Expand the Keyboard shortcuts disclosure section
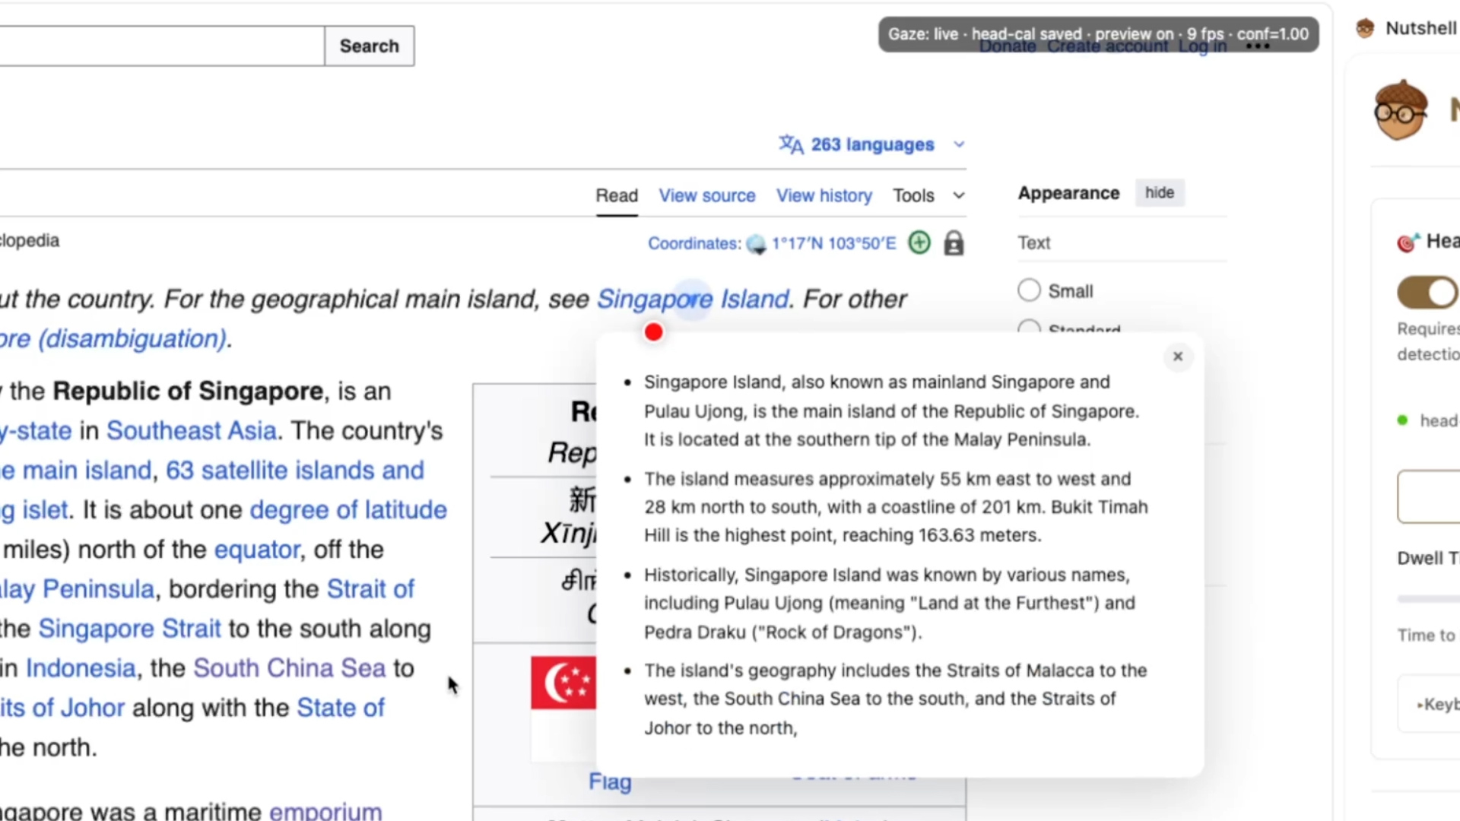The image size is (1460, 821). coord(1435,705)
